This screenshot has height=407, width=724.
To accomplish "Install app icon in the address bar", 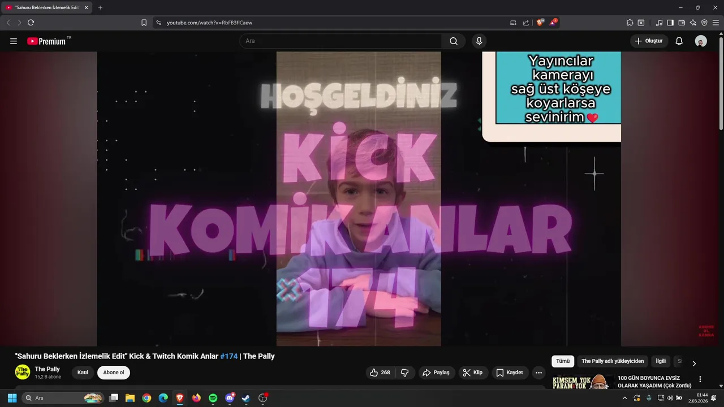I will coord(513,23).
